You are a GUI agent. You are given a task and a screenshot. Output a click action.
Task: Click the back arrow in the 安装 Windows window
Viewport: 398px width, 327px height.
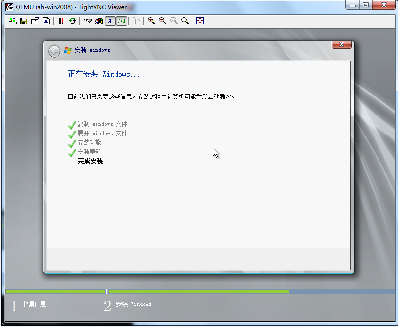click(54, 51)
